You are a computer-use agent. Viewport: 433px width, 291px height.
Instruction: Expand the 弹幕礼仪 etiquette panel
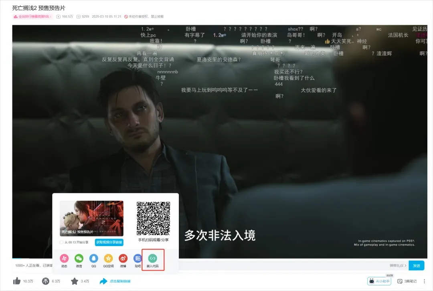pos(397,266)
